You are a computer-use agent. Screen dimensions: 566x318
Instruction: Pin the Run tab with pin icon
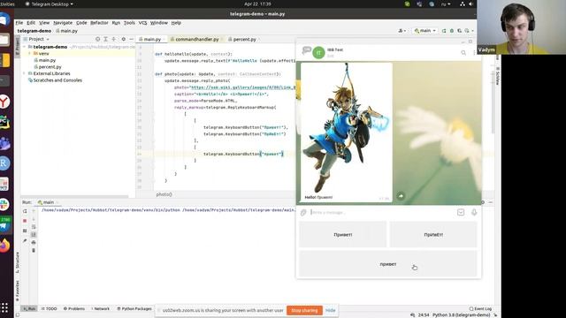coord(25,240)
